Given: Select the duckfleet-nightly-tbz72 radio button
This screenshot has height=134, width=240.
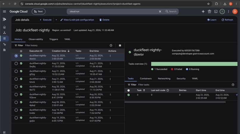Looking at the screenshot, I should (x=16, y=87).
